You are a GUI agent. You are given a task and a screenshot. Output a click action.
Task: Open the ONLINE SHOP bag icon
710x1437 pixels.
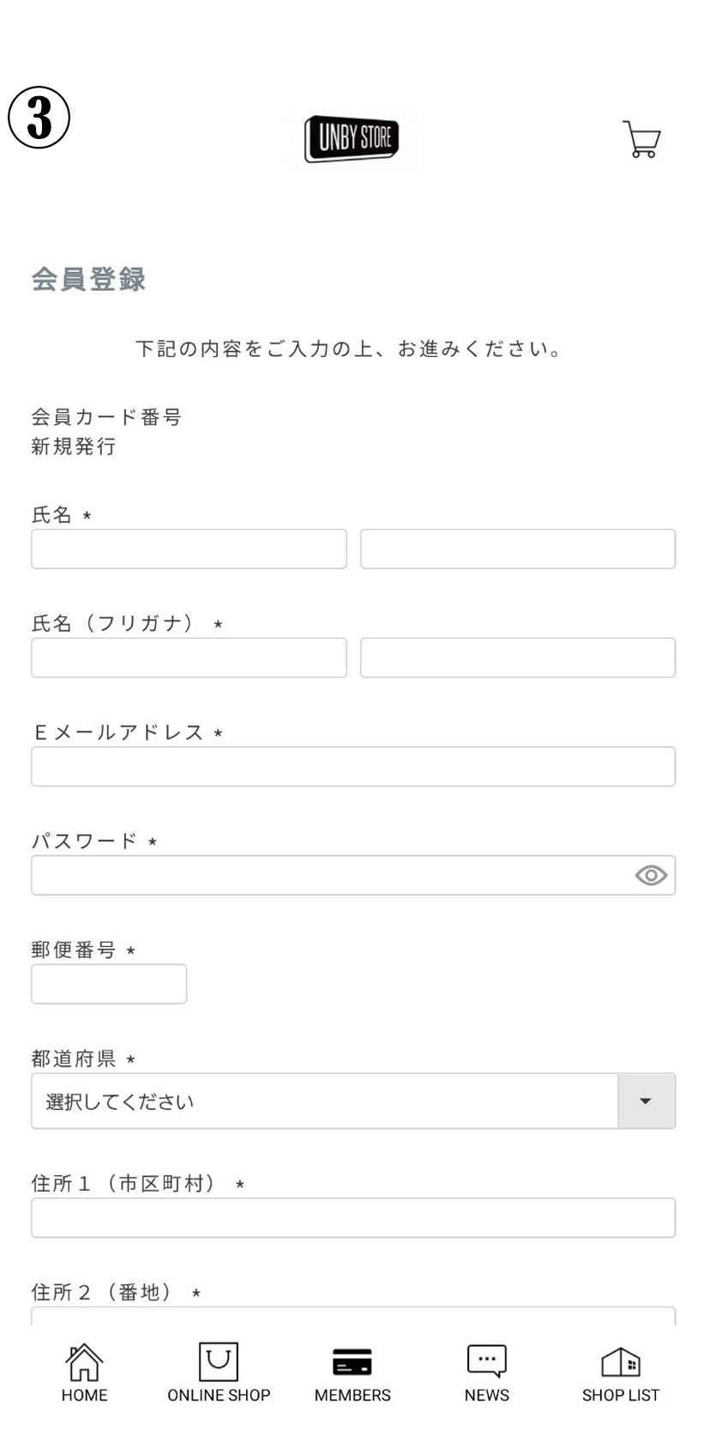click(x=218, y=1363)
